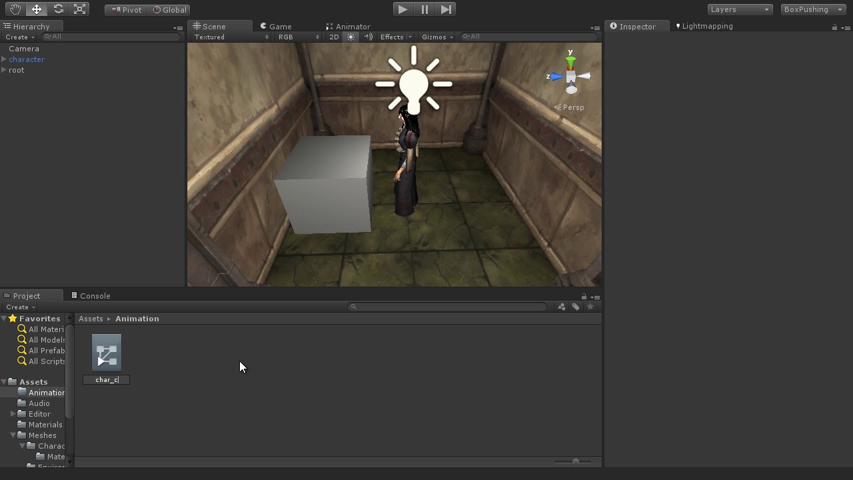Screen dimensions: 853x480
Task: Click Save search star icon
Action: click(590, 307)
